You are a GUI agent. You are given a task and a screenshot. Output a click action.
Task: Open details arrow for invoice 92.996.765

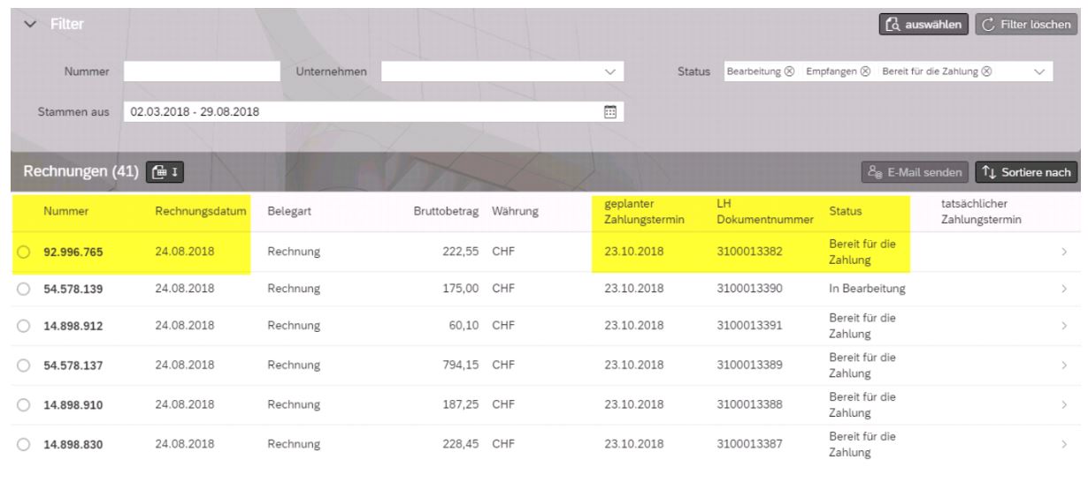(x=1064, y=253)
